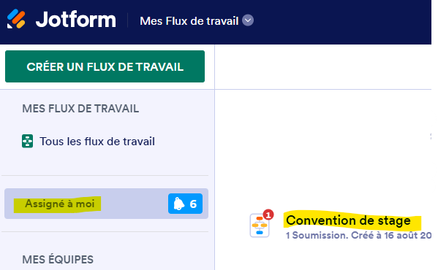Click CRÉER UN FLUX DE TRAVAIL button
Screen dimensions: 438x270
[x=105, y=66]
